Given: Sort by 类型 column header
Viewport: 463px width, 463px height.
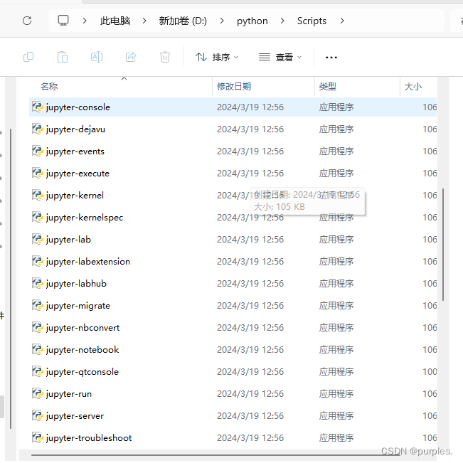Looking at the screenshot, I should [x=327, y=87].
